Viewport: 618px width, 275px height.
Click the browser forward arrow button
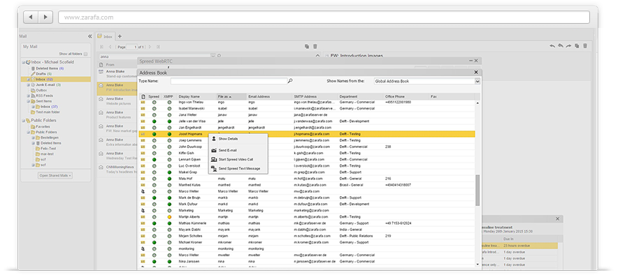tap(45, 17)
